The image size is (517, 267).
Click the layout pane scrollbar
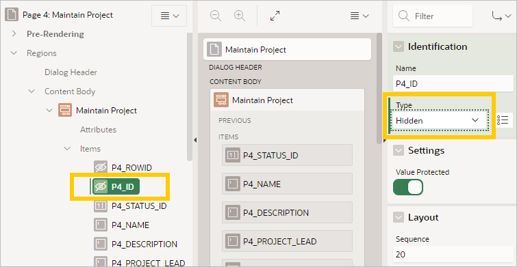tap(379, 88)
